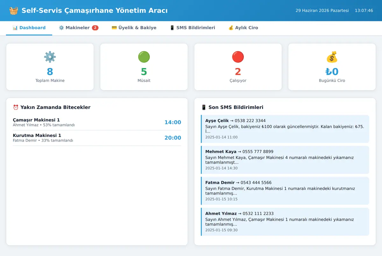
Task: Go to the SMS Bildirimleri tab
Action: (x=192, y=28)
